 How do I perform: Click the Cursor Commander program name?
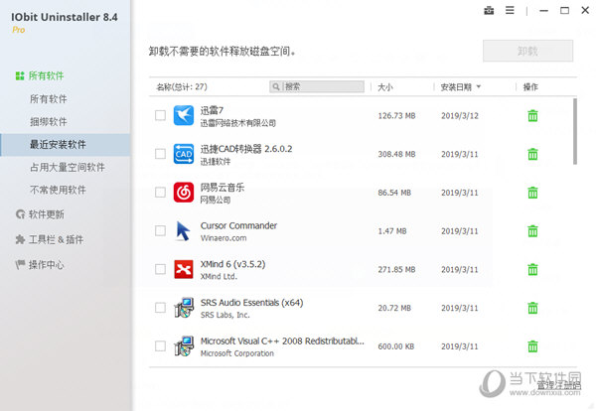238,225
